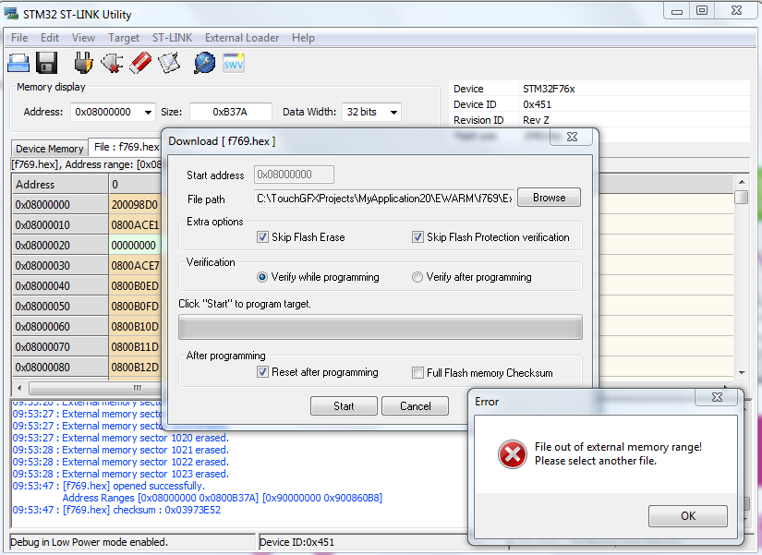Select address row 0x08000040
Viewport: 762px width, 555px height.
(x=60, y=286)
